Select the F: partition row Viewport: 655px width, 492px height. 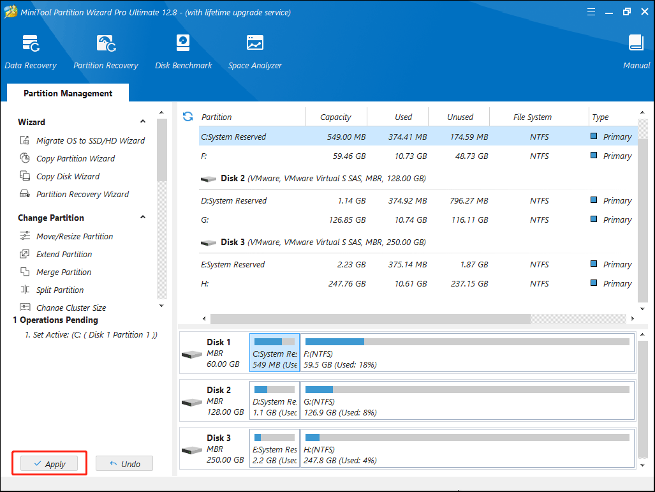[418, 156]
